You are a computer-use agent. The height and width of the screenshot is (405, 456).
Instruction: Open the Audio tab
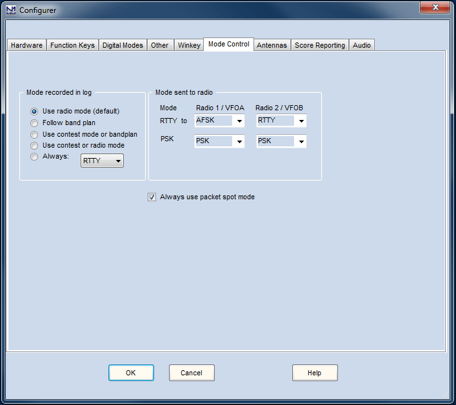362,45
